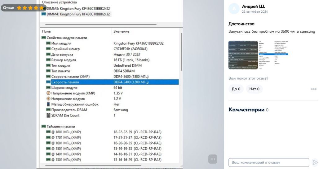Collapse the Свойства модуля памяти section
Viewport: 323px width, 169px height.
pos(44,38)
